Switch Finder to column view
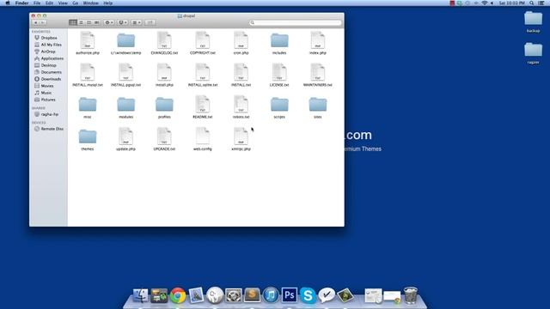The image size is (550, 309). click(x=89, y=22)
